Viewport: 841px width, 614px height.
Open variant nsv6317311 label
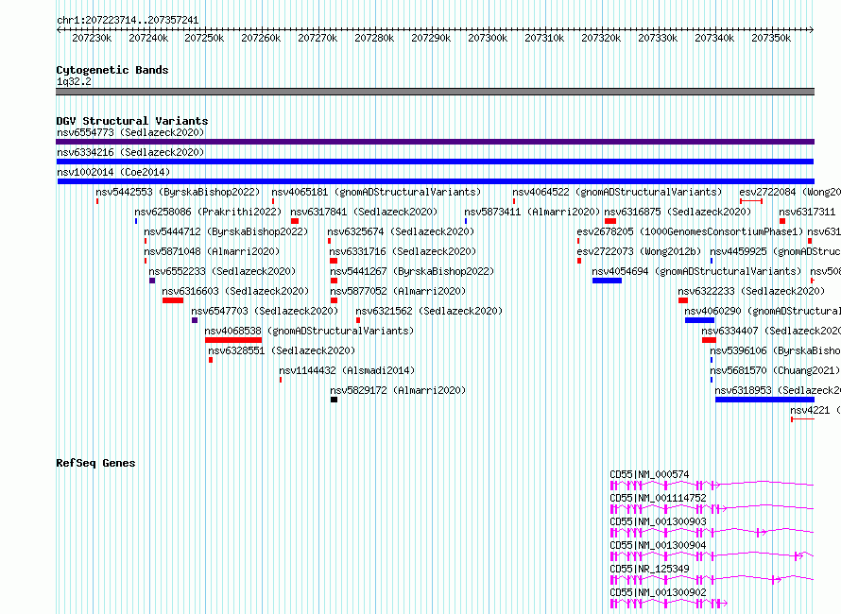tap(807, 212)
